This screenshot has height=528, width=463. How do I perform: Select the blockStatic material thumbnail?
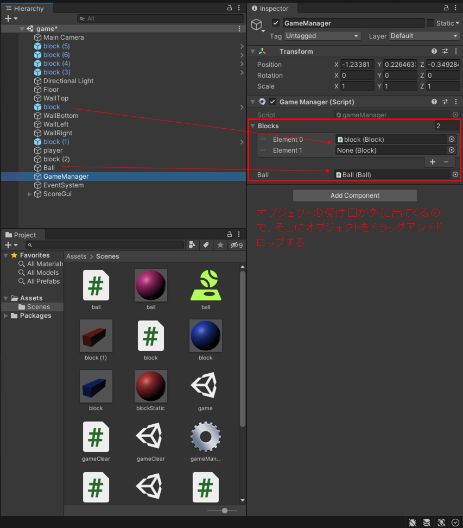[150, 387]
